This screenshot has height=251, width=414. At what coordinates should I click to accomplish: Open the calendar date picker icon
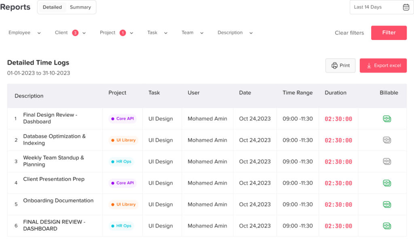[406, 7]
